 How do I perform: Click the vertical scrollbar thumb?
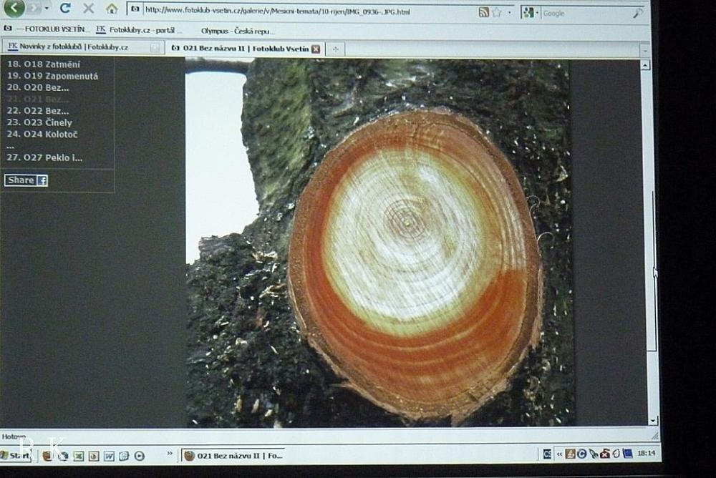pos(652,272)
